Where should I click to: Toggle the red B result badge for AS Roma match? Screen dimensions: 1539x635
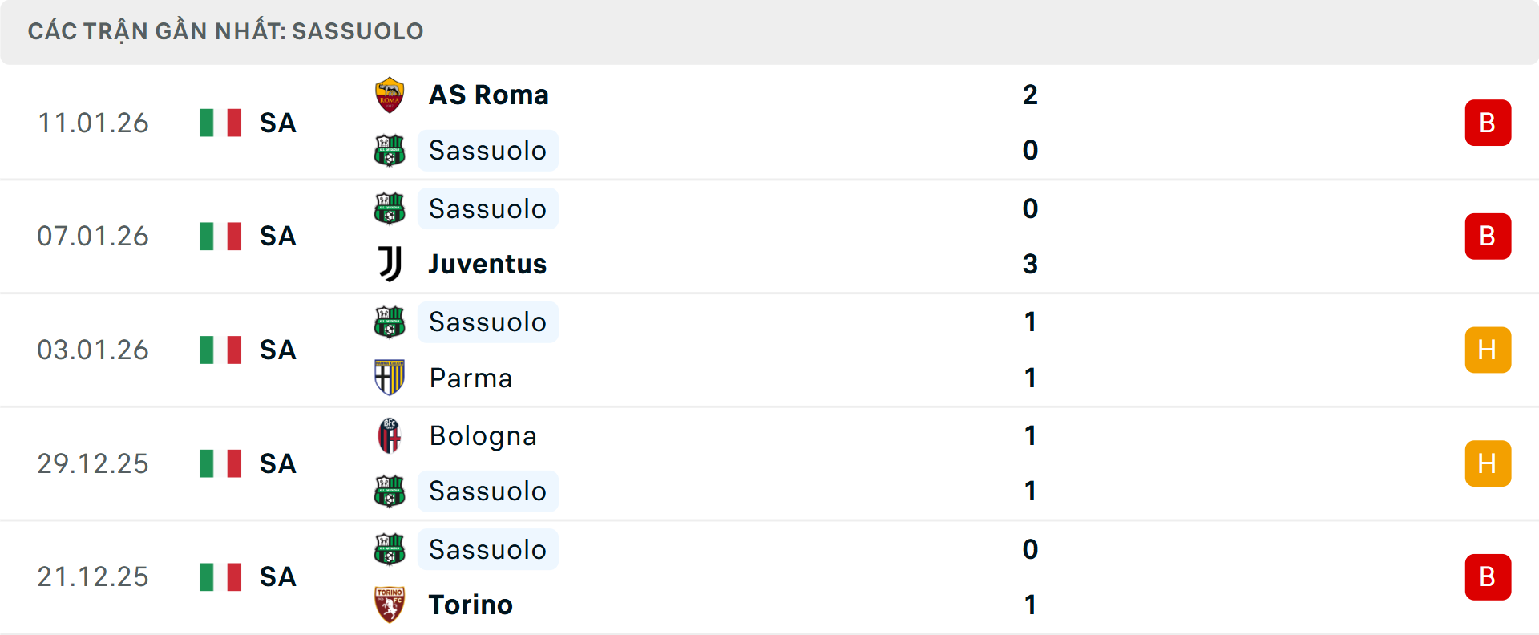(1489, 122)
